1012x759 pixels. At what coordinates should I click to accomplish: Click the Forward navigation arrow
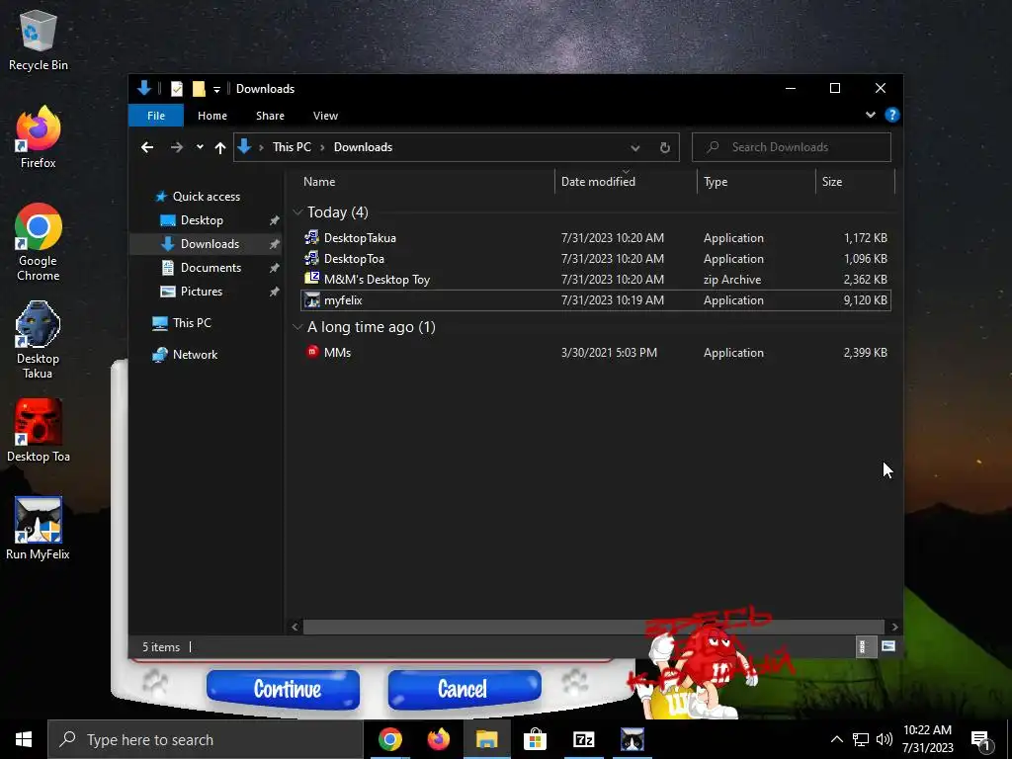coord(176,148)
